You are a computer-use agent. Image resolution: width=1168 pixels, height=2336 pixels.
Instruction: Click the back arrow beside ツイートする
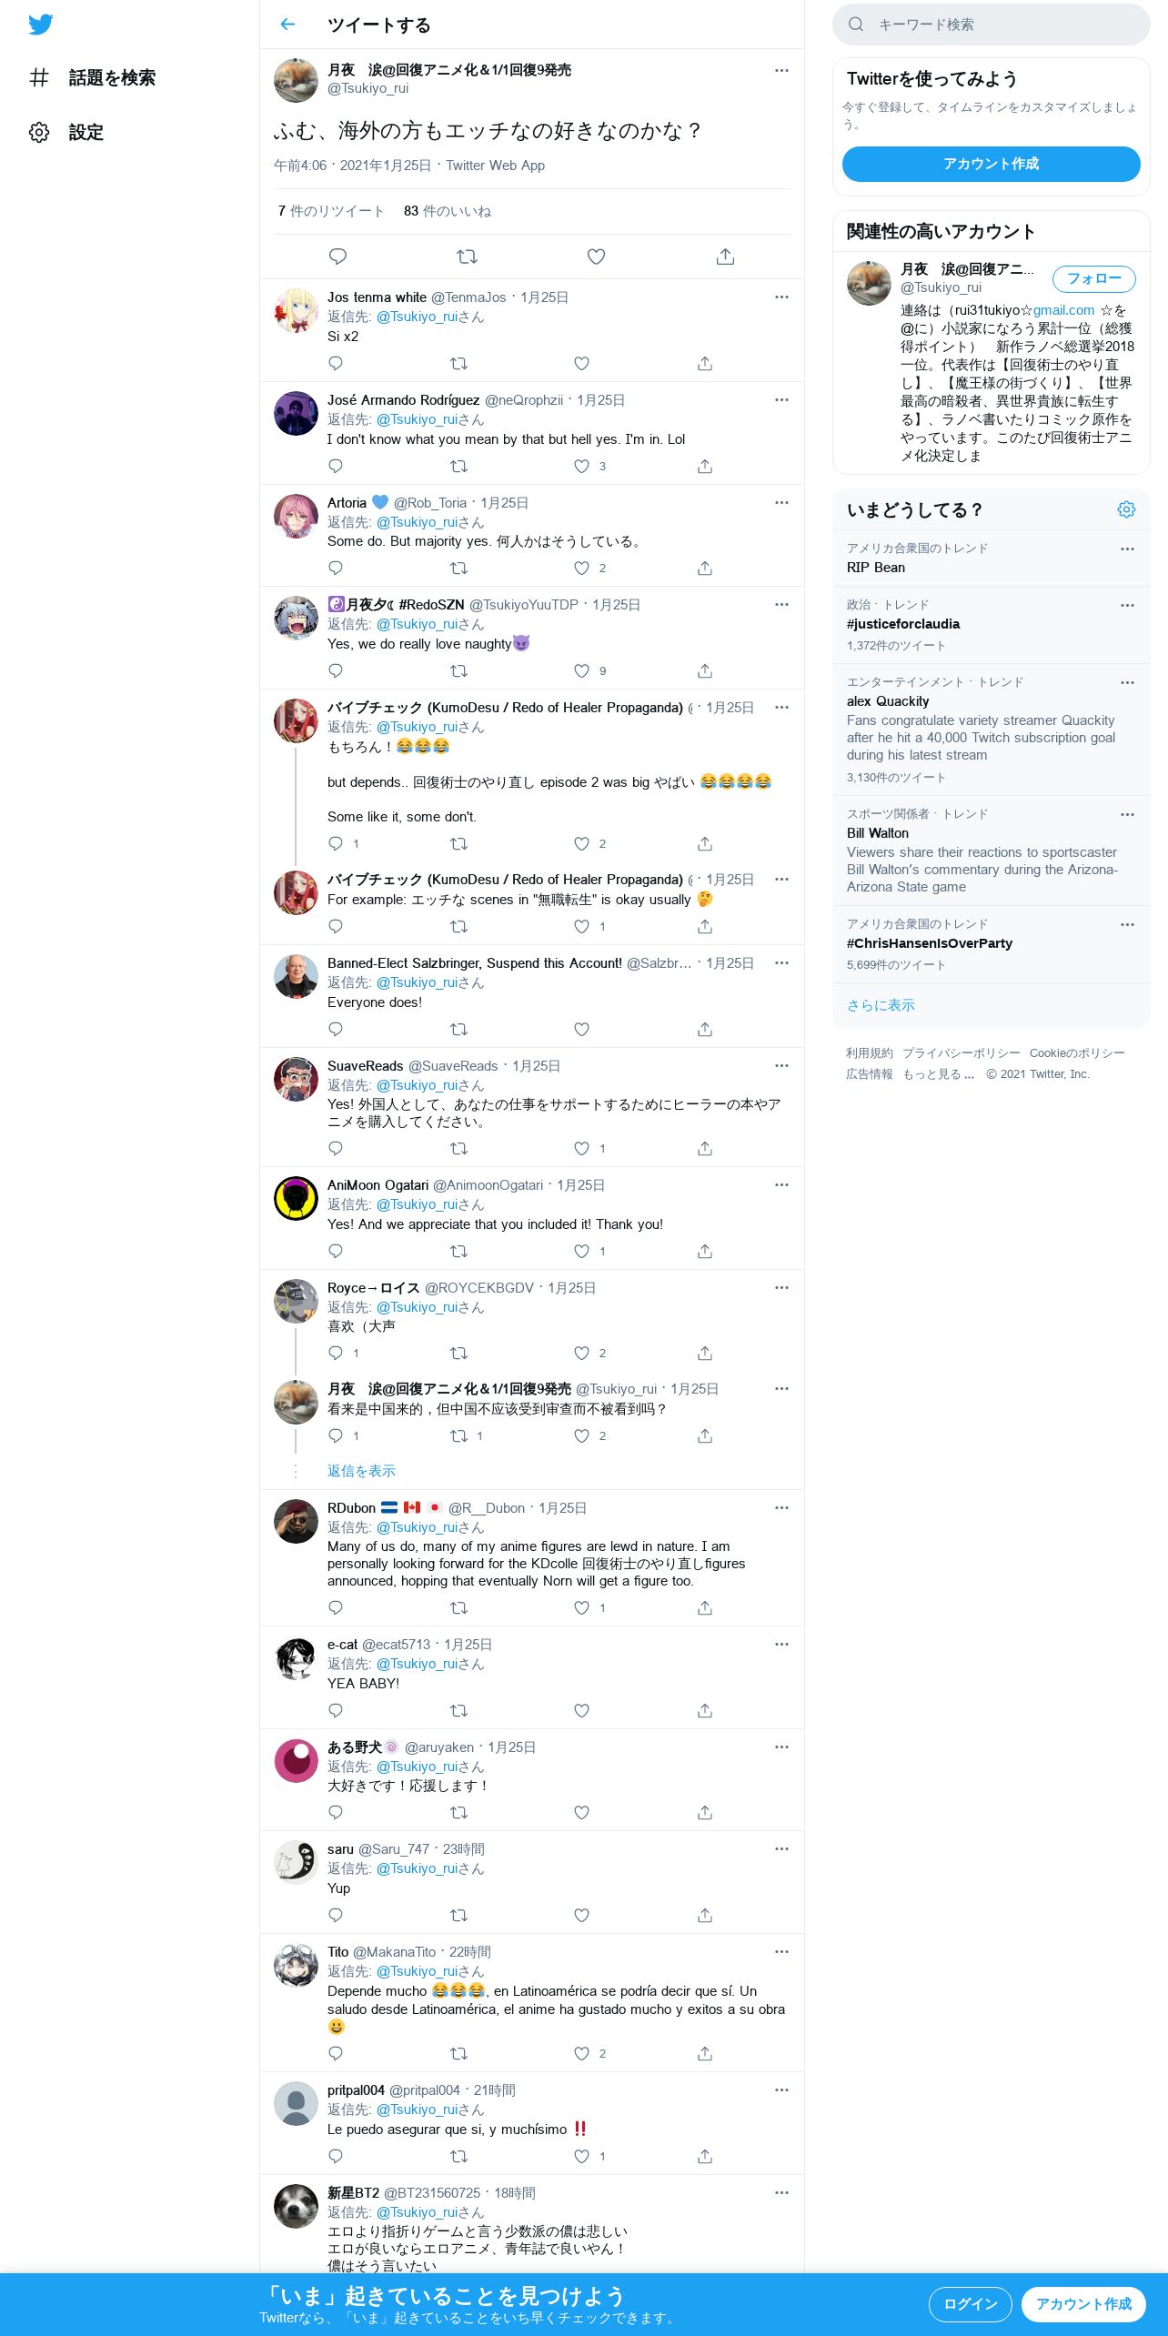pyautogui.click(x=287, y=25)
